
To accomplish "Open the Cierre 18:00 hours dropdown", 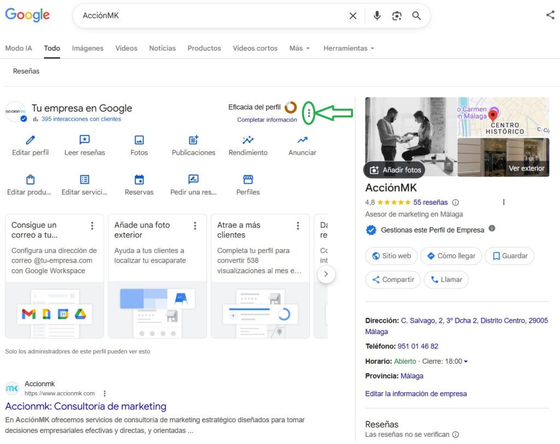I will [x=445, y=360].
